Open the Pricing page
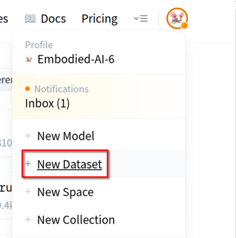This screenshot has height=238, width=236. click(99, 19)
